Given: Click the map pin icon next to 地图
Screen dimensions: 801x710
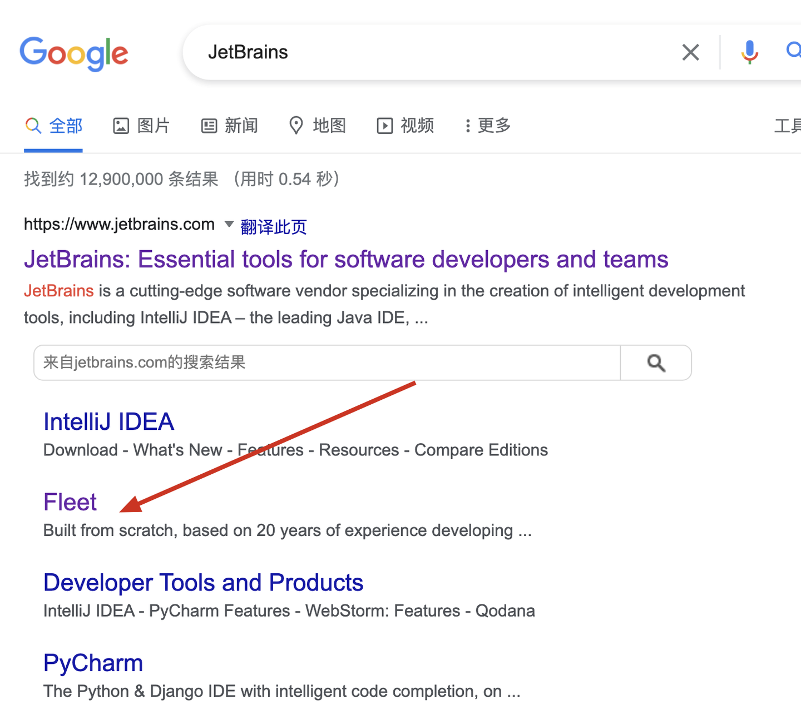Looking at the screenshot, I should point(296,126).
